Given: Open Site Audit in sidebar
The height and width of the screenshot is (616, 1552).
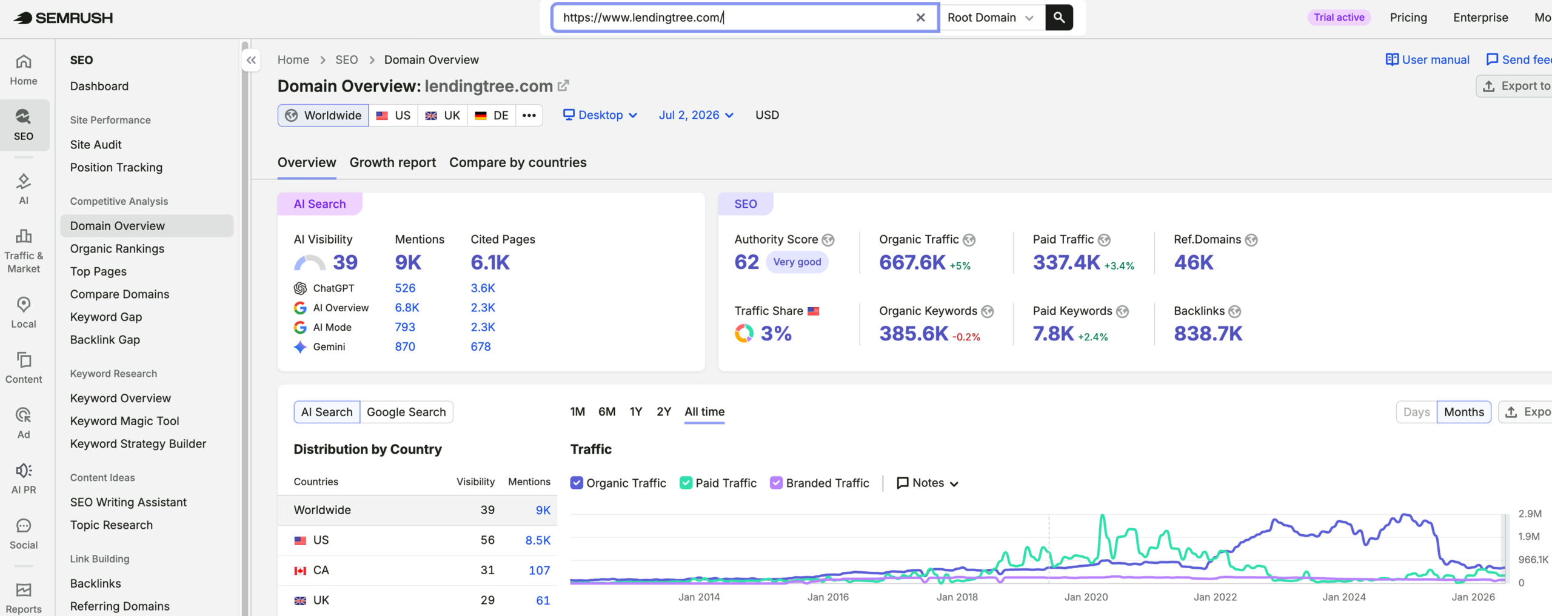Looking at the screenshot, I should pos(96,145).
